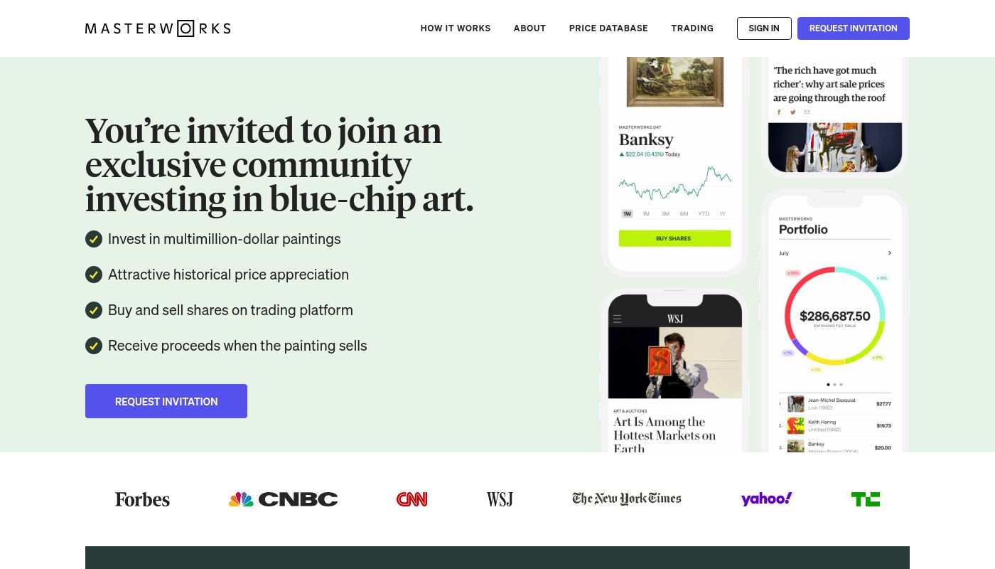Click Request Invitation below the checklist
This screenshot has width=995, height=569.
[x=166, y=401]
